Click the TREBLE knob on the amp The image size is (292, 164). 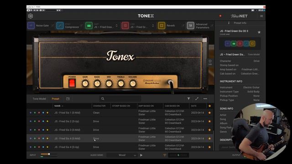coord(121,83)
